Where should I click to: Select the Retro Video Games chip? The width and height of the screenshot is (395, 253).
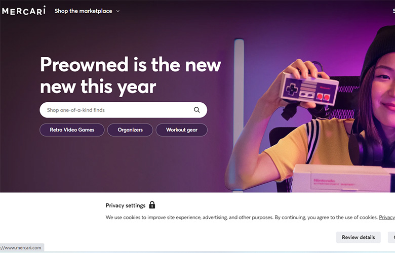click(x=72, y=130)
